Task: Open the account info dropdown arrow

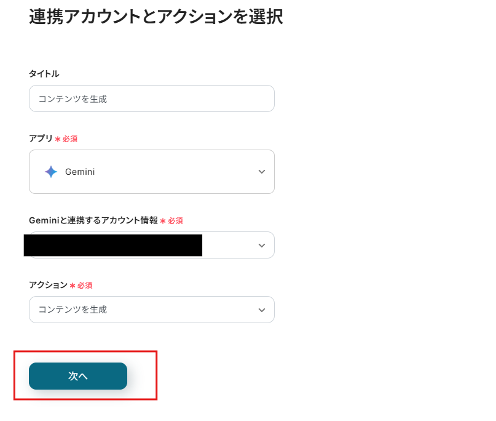Action: pyautogui.click(x=262, y=245)
